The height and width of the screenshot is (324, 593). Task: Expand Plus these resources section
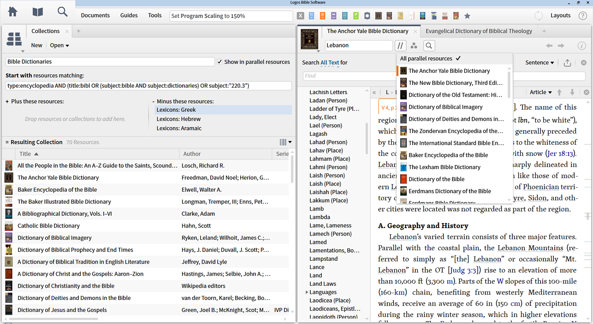coord(7,101)
